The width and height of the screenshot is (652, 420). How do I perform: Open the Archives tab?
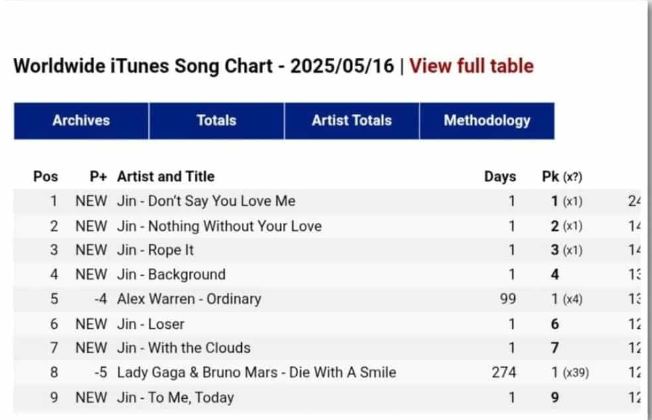[x=81, y=120]
